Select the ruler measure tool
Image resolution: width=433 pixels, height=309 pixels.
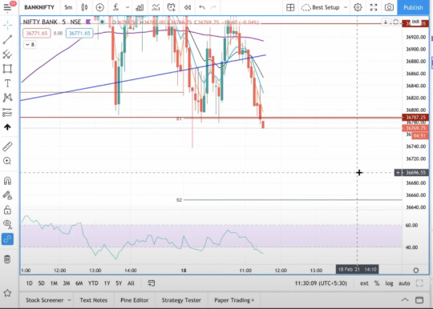click(x=7, y=146)
